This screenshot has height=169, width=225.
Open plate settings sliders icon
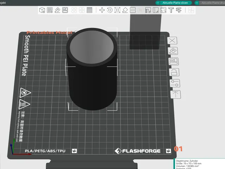coord(175,83)
